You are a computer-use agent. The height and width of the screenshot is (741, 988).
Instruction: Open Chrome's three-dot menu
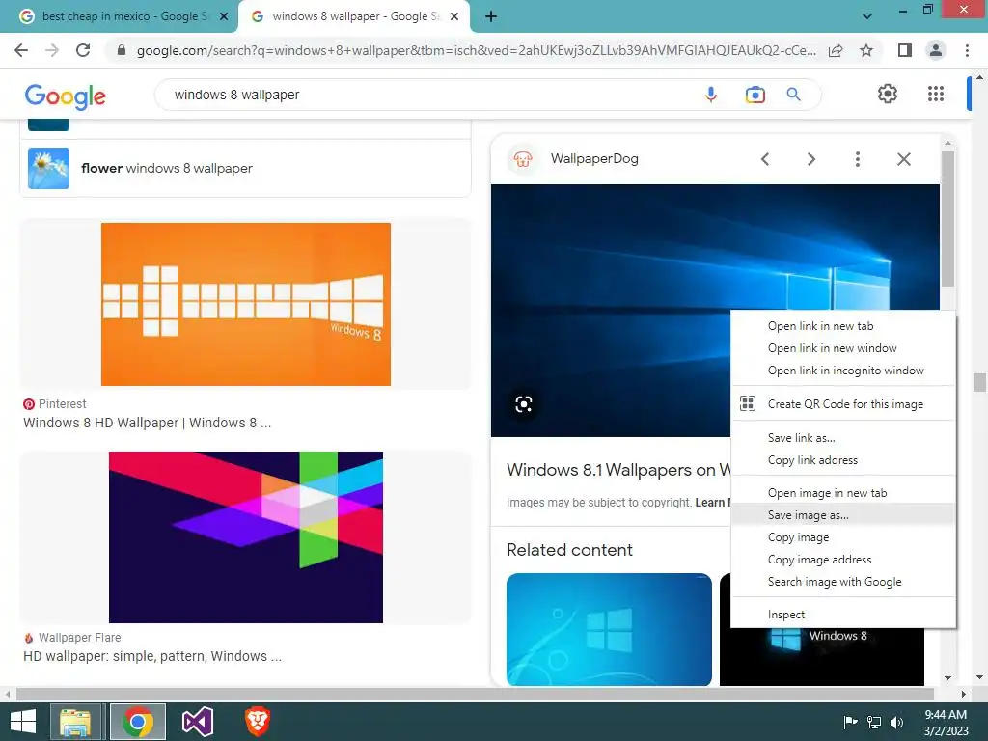click(967, 50)
